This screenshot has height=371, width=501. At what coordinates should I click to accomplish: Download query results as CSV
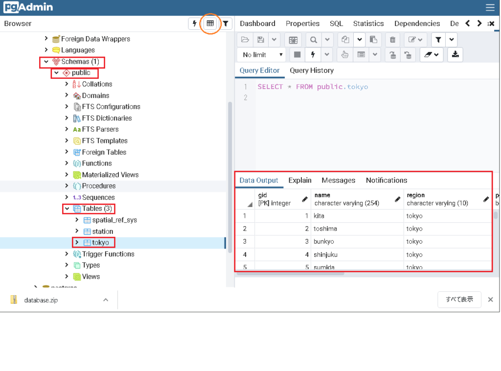point(455,54)
